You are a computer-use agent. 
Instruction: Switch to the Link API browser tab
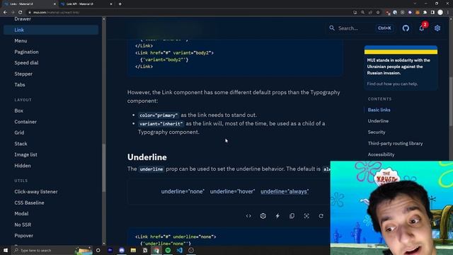(x=86, y=4)
